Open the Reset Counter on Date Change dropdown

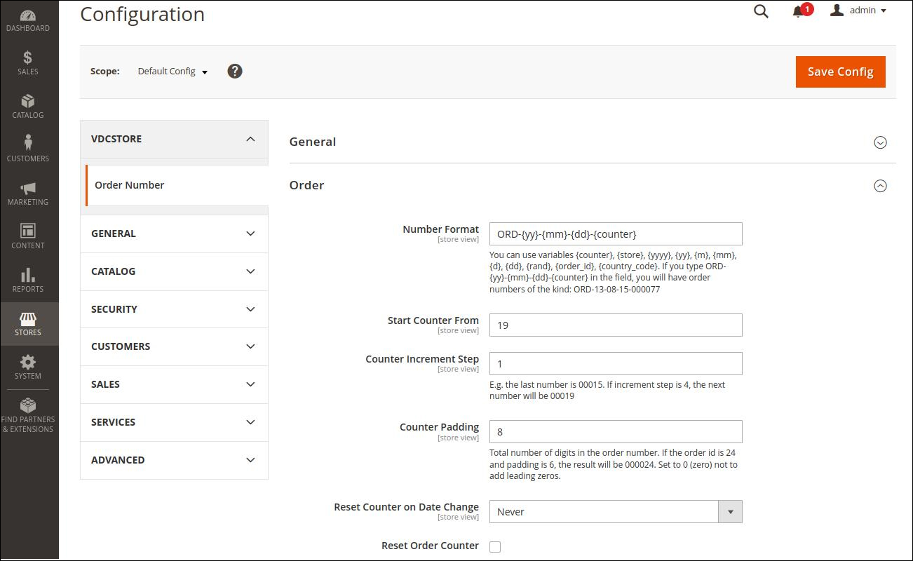[x=615, y=512]
